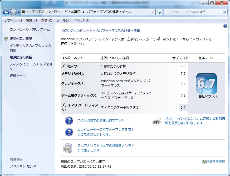Select the プロセッサ: component label
This screenshot has height=176, width=230.
70,66
